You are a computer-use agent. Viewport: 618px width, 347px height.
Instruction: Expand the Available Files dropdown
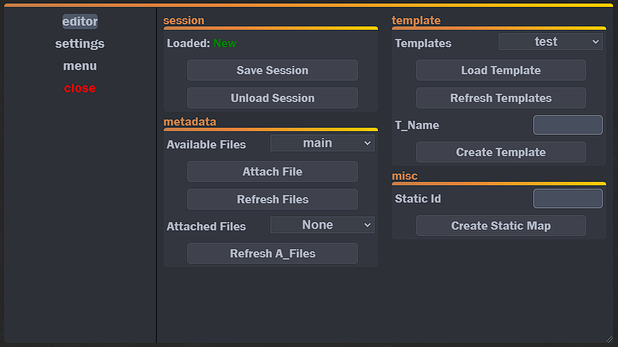tap(322, 144)
